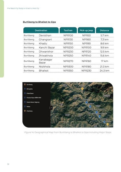Select the blue marker below the Rakse map label
Image resolution: width=121 pixels, height=172 pixels.
point(104,122)
